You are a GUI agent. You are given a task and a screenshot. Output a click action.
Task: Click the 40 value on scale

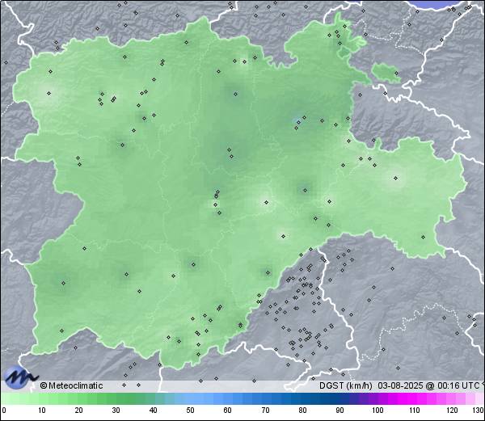(154, 410)
